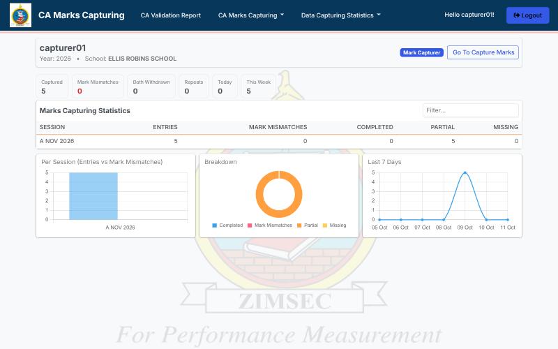Open CA Validation Report page

coord(170,15)
